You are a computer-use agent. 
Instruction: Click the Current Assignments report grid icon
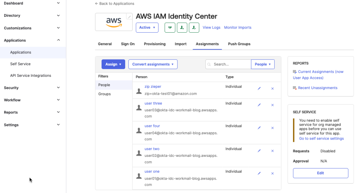click(295, 72)
